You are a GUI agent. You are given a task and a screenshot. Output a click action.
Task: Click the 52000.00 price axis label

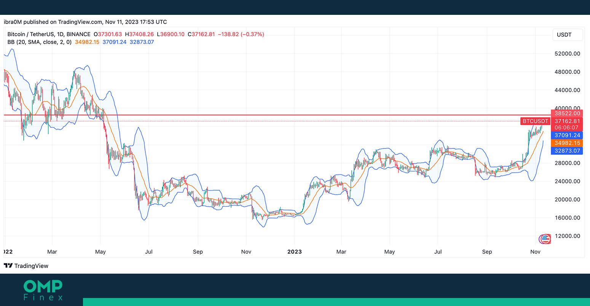(x=567, y=54)
